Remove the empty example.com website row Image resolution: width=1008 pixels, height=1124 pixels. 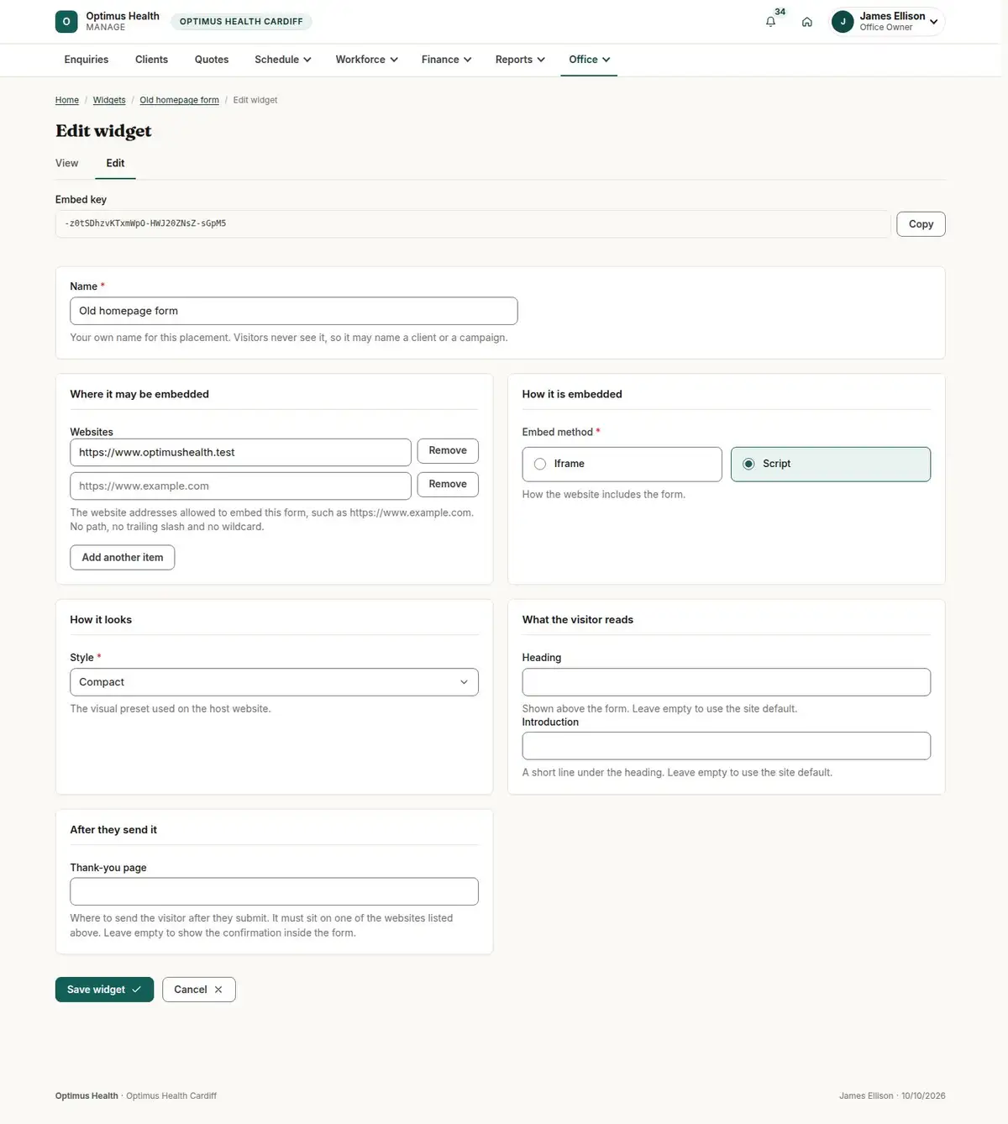click(x=448, y=485)
